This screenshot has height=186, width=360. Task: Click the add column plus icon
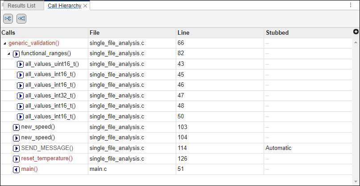pyautogui.click(x=356, y=32)
